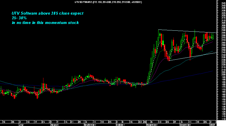Select the '16' date tick in October
226x126 pixels.
pyautogui.click(x=131, y=122)
